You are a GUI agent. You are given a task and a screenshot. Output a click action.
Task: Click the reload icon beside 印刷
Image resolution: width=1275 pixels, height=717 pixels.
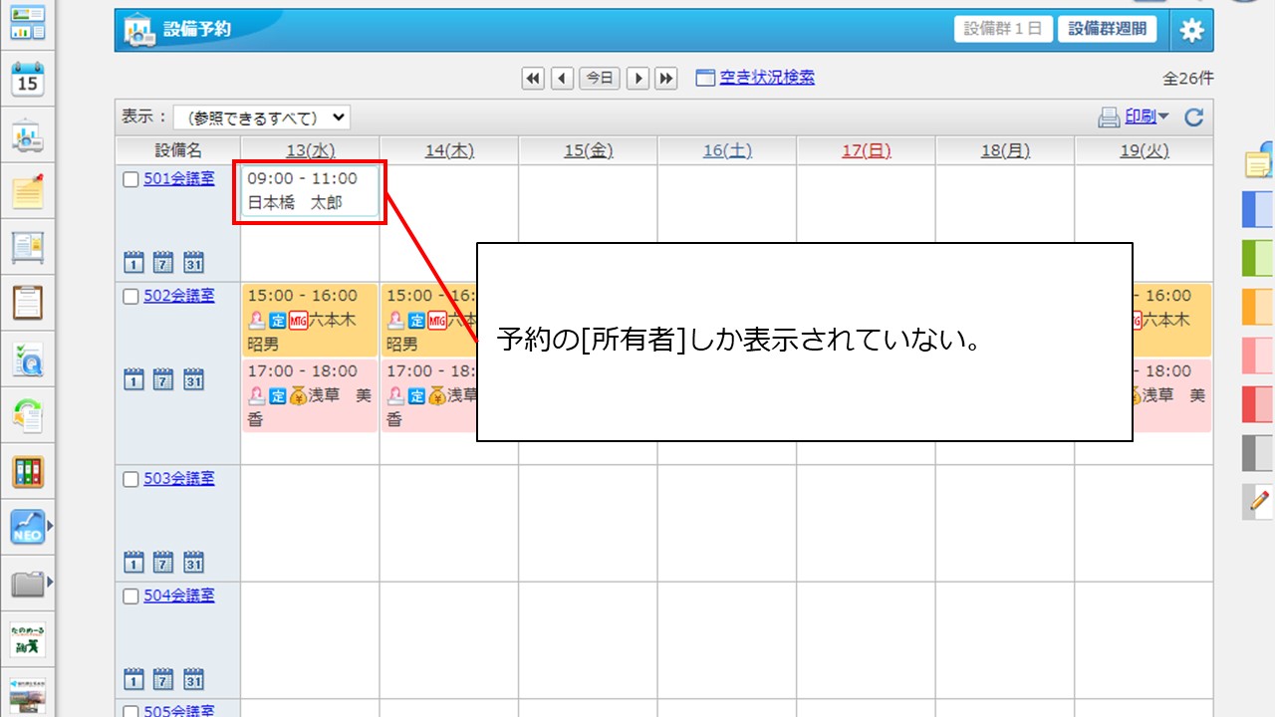tap(1193, 118)
